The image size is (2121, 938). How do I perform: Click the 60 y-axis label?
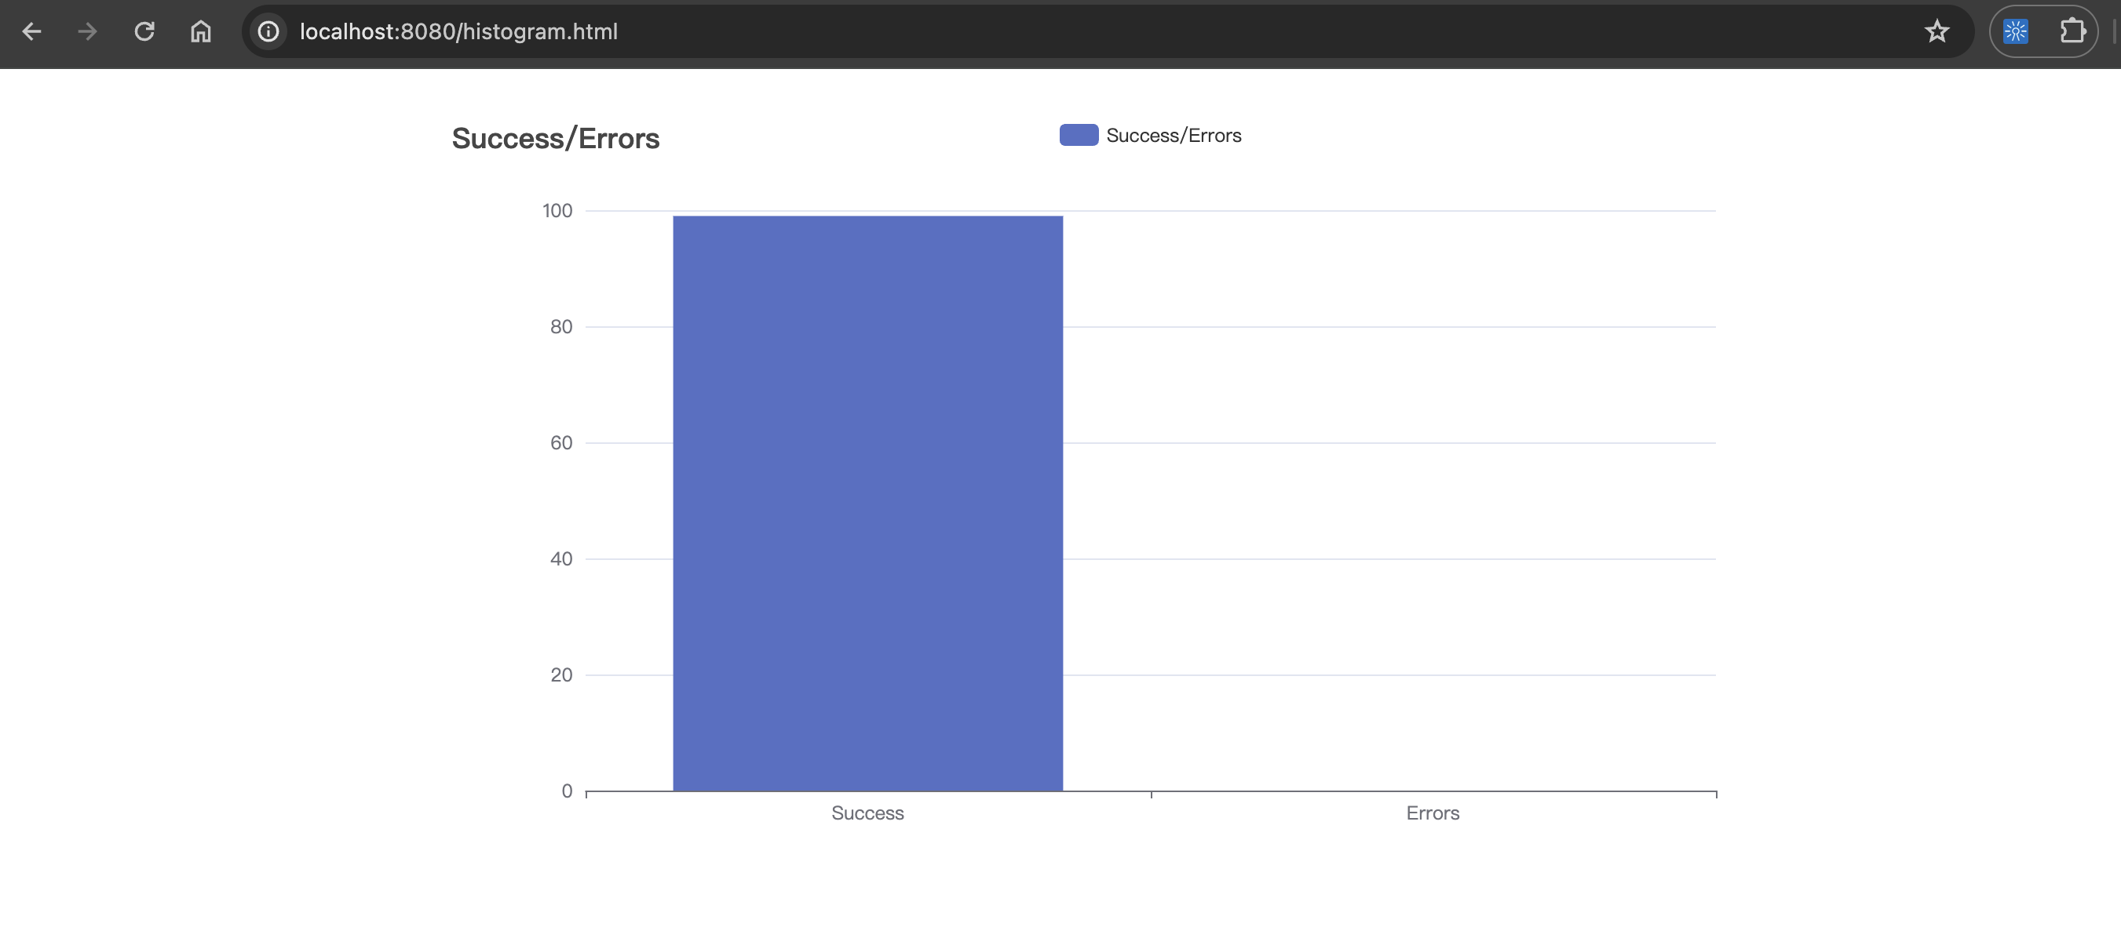click(x=560, y=442)
